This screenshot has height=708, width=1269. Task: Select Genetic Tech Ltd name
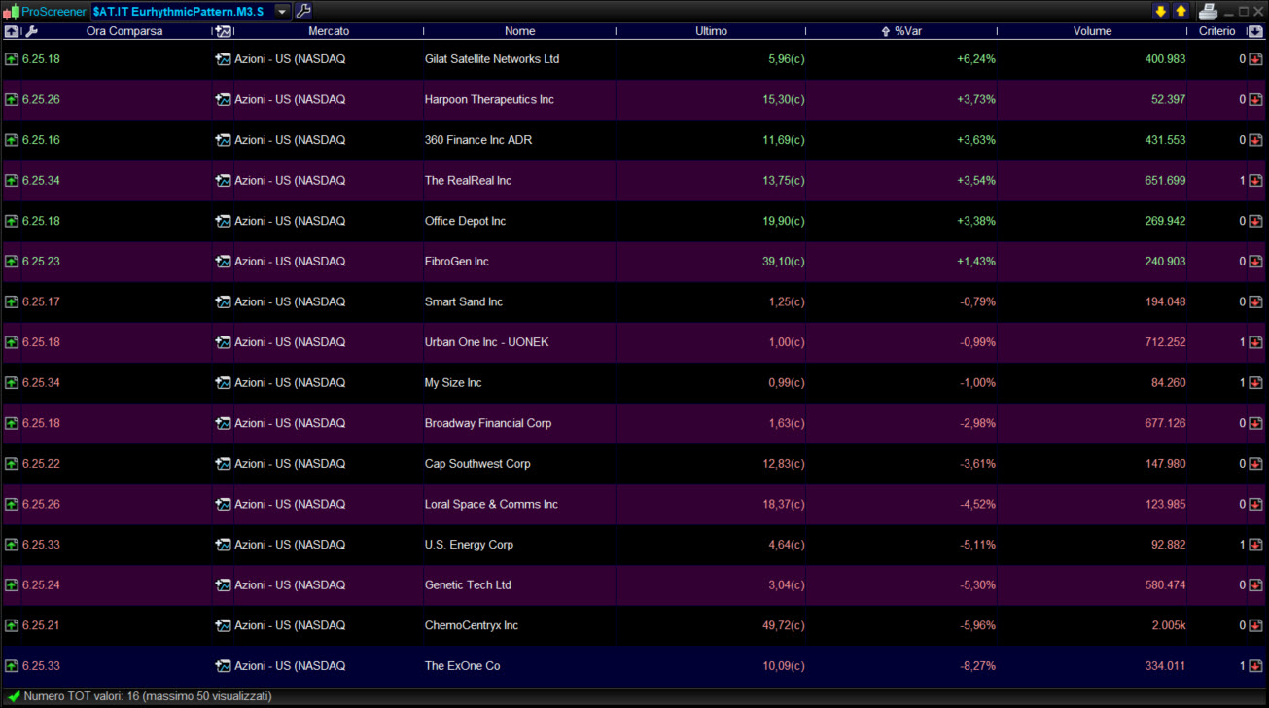click(468, 585)
